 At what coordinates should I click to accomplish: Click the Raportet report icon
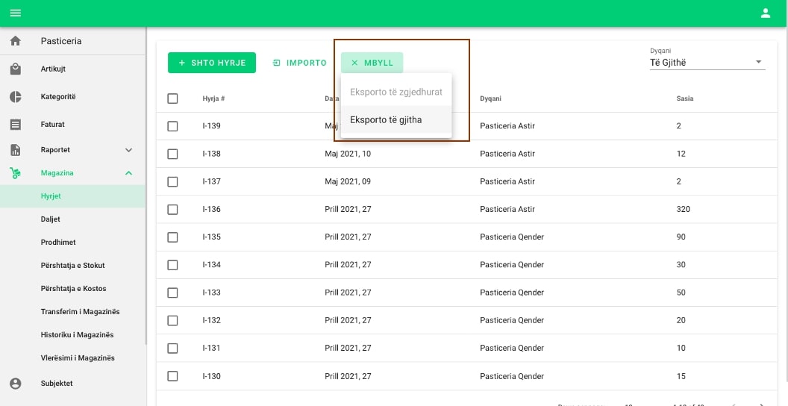point(15,150)
